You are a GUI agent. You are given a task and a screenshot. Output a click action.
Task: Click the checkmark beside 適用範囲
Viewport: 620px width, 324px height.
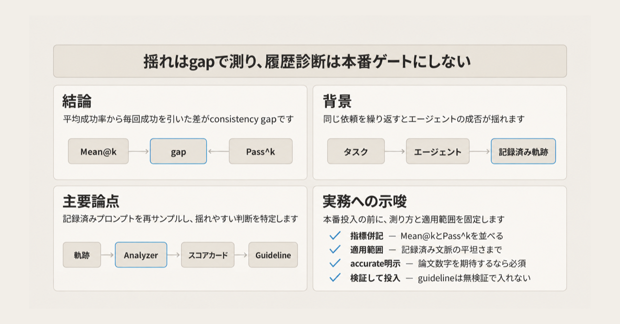pos(335,250)
